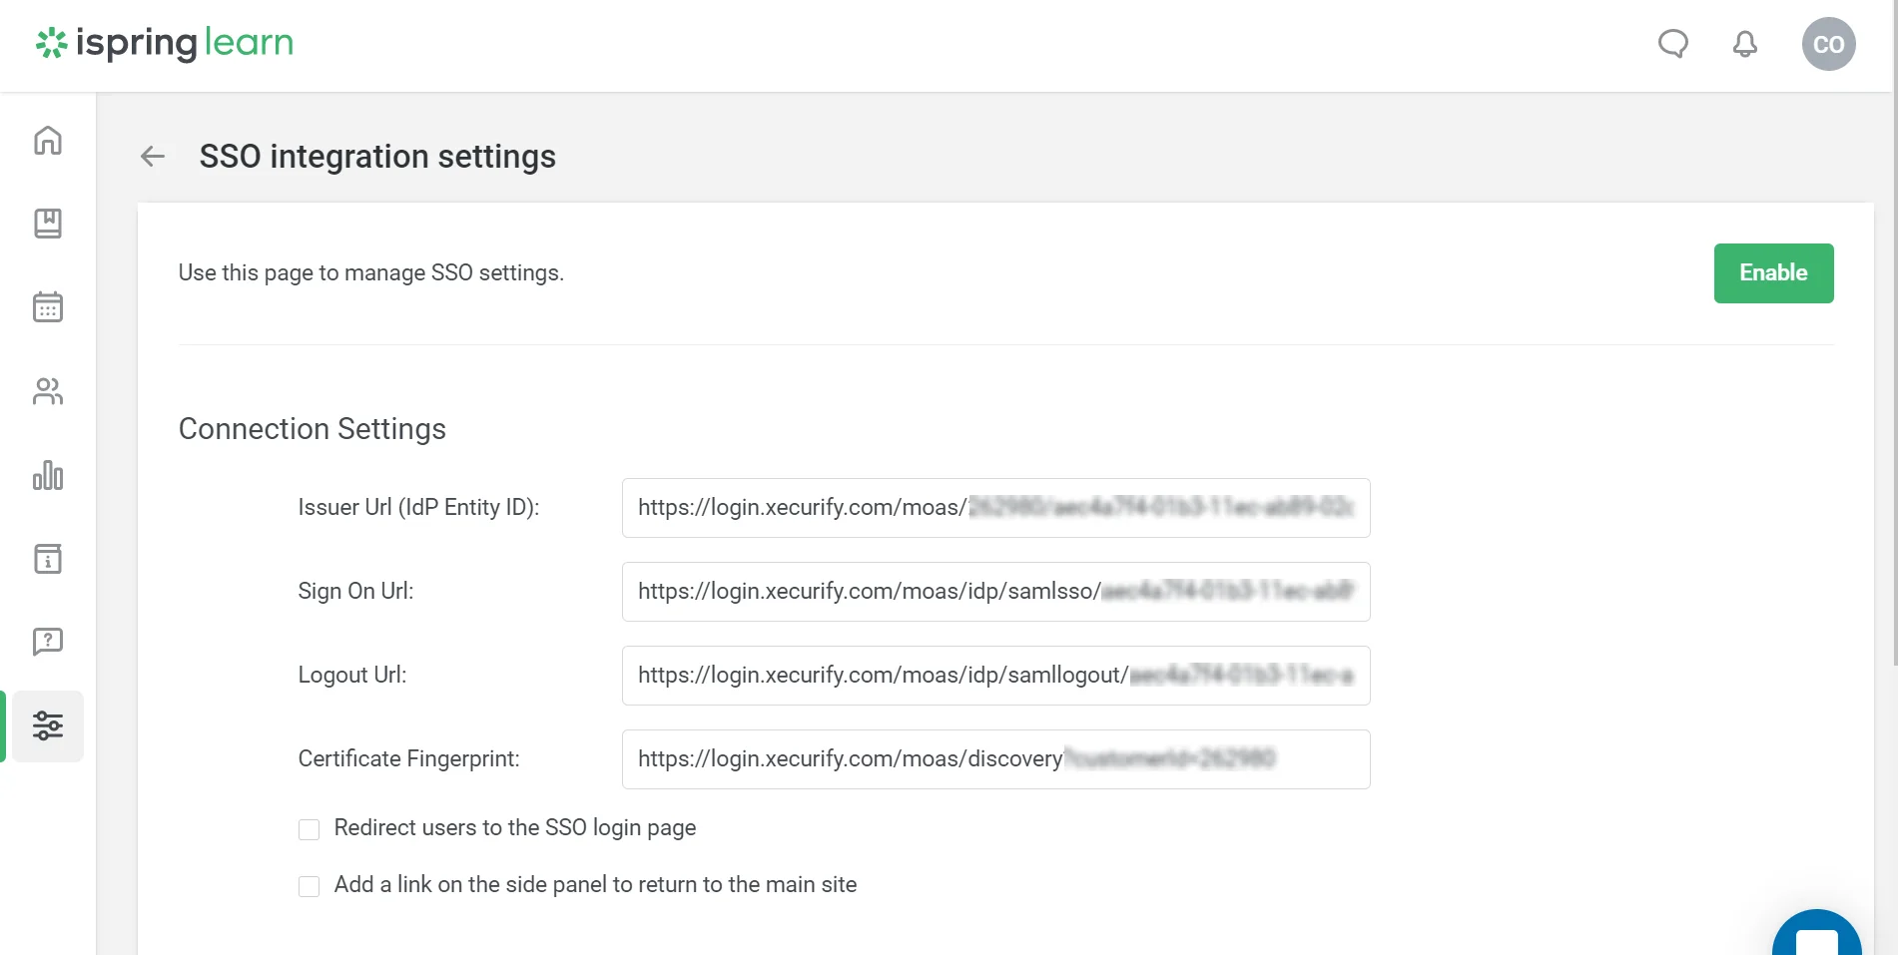Click the 'Certificate Fingerprint:' label
The height and width of the screenshot is (955, 1898).
coord(409,759)
